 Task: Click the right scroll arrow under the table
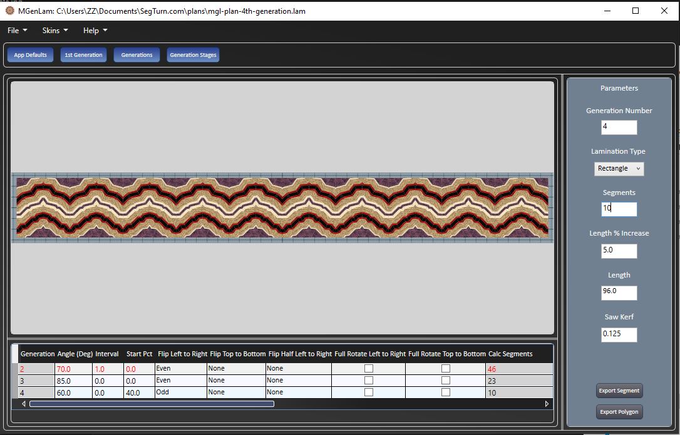[547, 404]
